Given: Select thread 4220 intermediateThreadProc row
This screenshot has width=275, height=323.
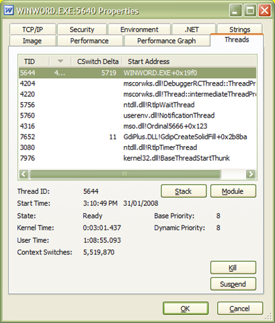Looking at the screenshot, I should point(137,94).
